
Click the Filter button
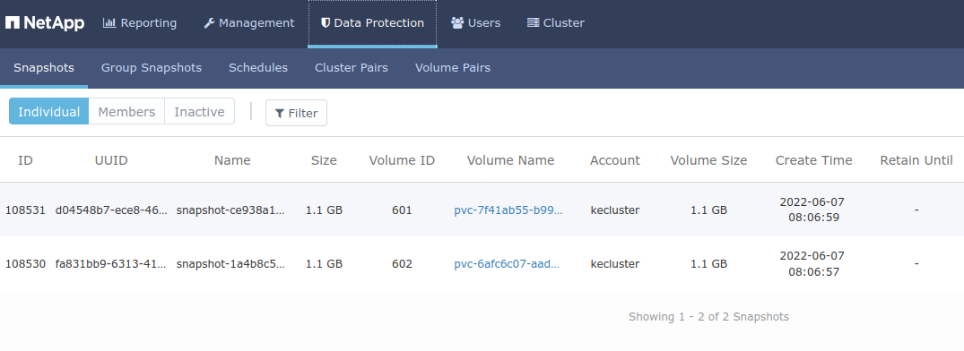click(296, 113)
